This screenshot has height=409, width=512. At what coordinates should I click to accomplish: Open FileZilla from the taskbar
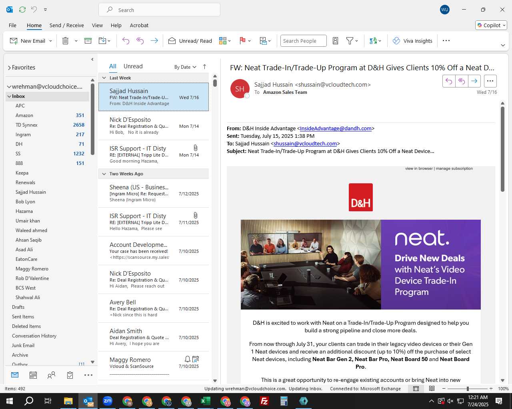(x=264, y=401)
